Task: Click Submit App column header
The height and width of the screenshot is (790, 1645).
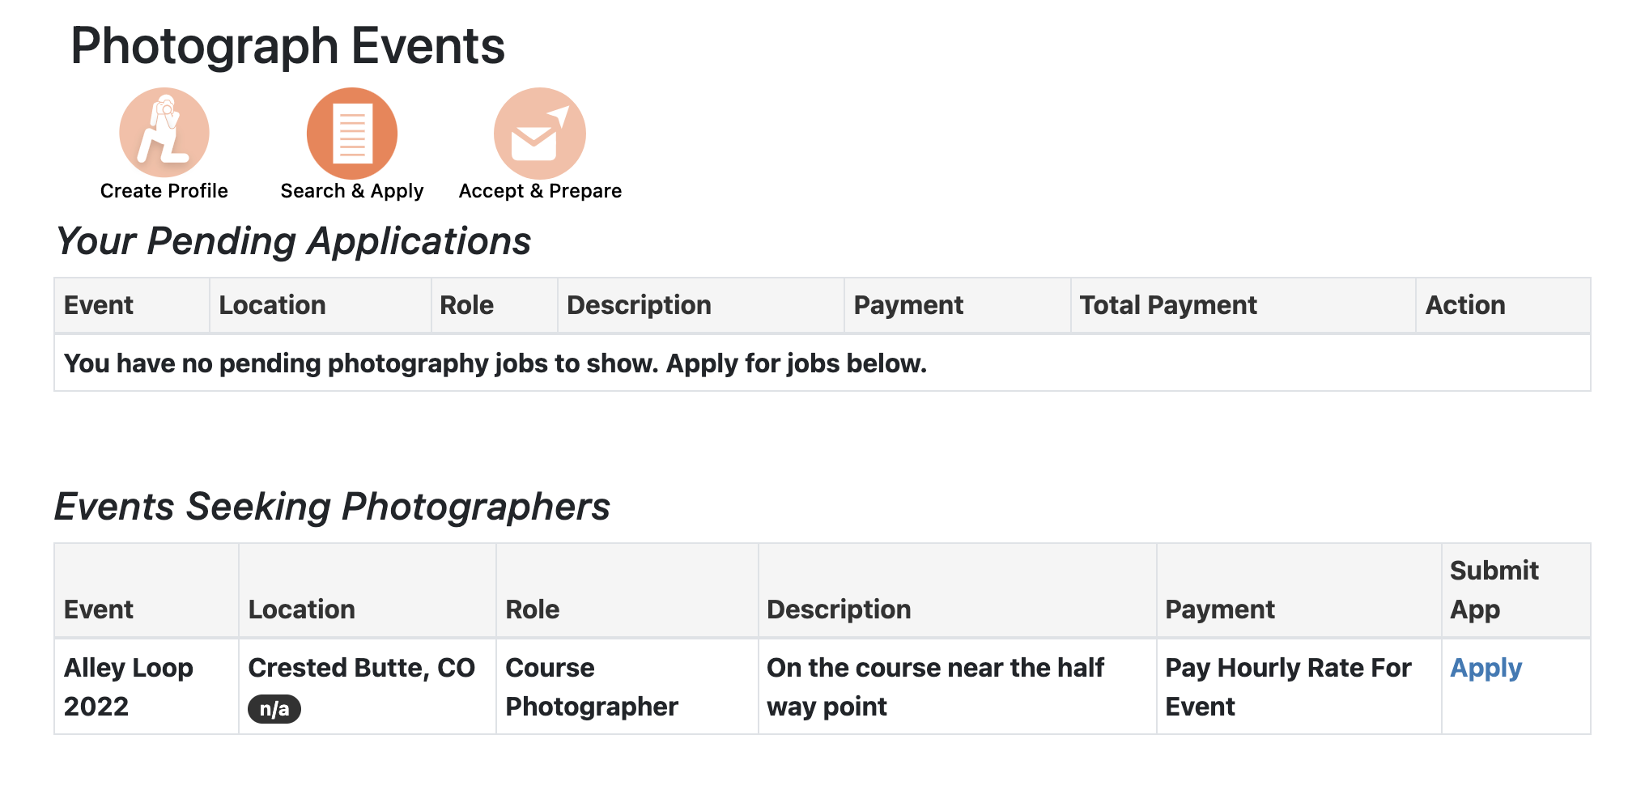Action: (x=1494, y=589)
